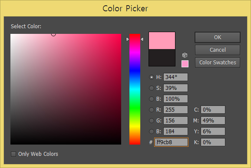Click the right hue slider arrow
The height and width of the screenshot is (168, 251).
pos(142,39)
